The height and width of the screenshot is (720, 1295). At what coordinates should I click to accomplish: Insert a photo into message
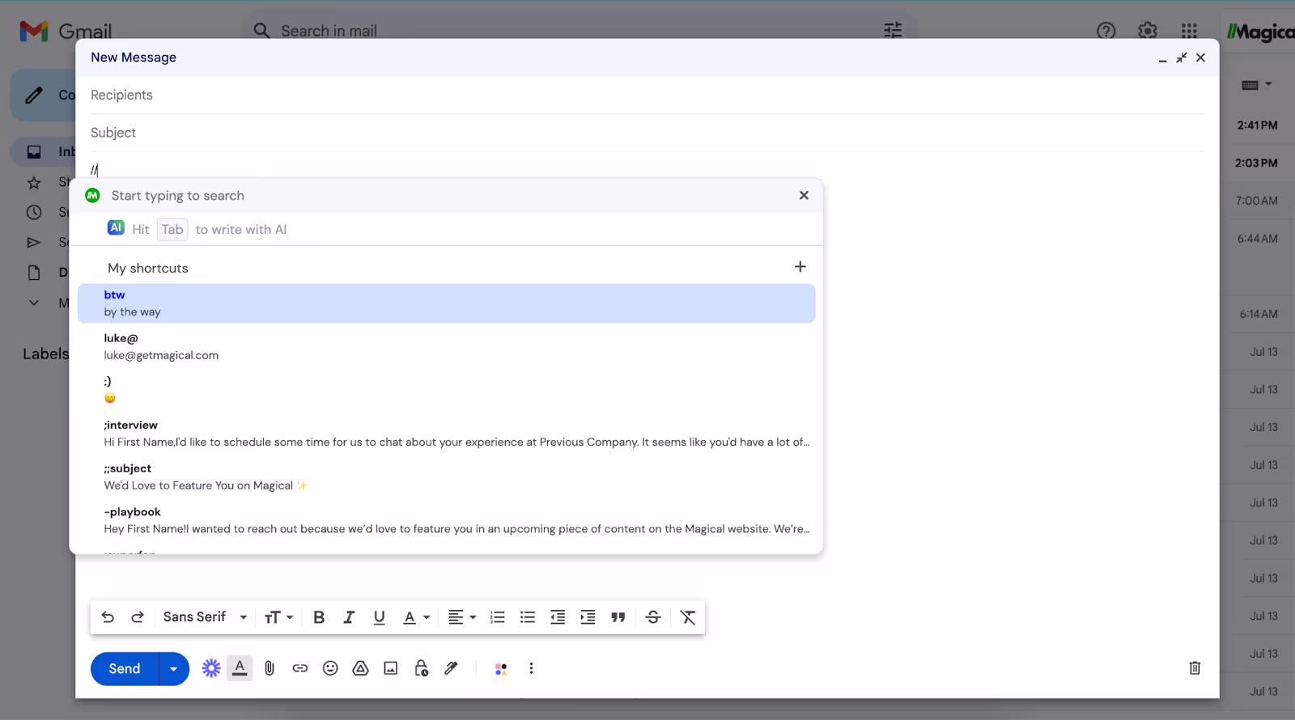[x=391, y=668]
